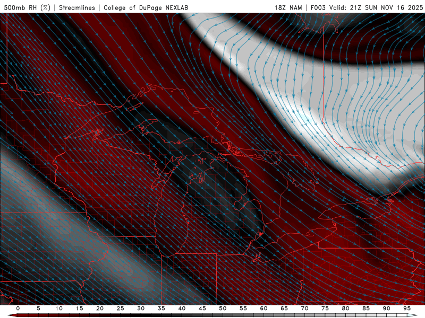Click the '45' label on the colorbar
This screenshot has height=318, width=425.
click(x=202, y=308)
